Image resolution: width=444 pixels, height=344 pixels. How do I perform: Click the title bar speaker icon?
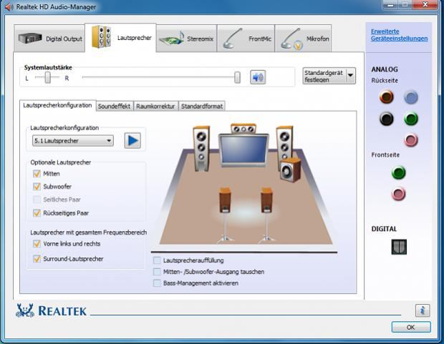(9, 6)
